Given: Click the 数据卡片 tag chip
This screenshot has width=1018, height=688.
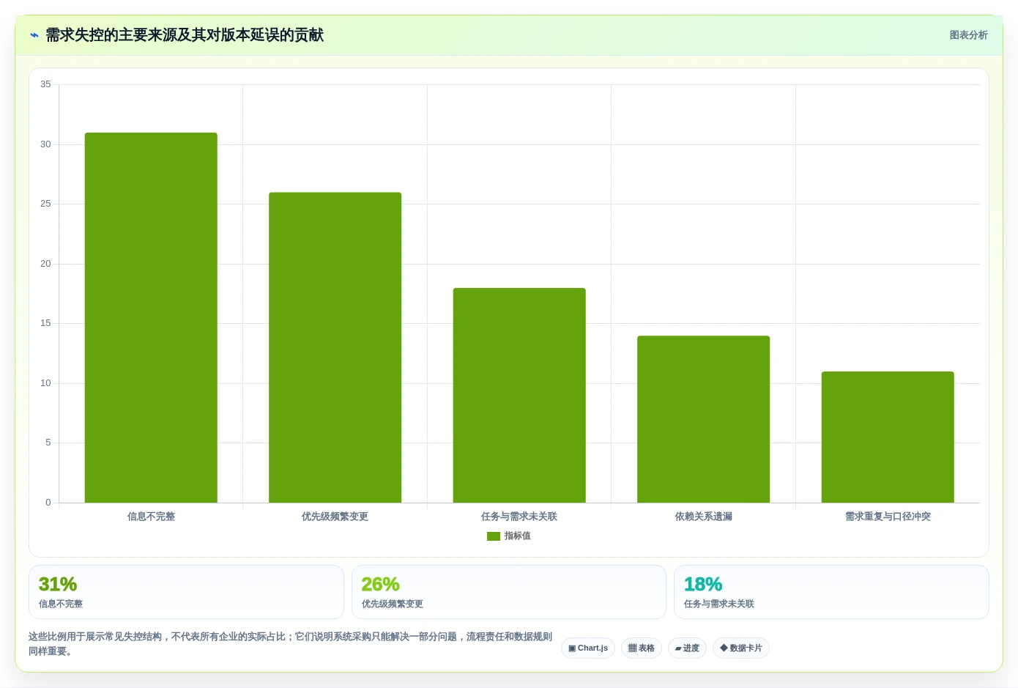Looking at the screenshot, I should pyautogui.click(x=741, y=648).
